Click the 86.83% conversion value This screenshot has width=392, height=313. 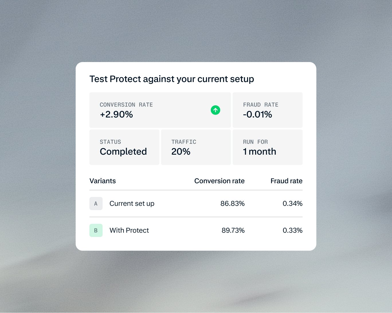coord(232,204)
